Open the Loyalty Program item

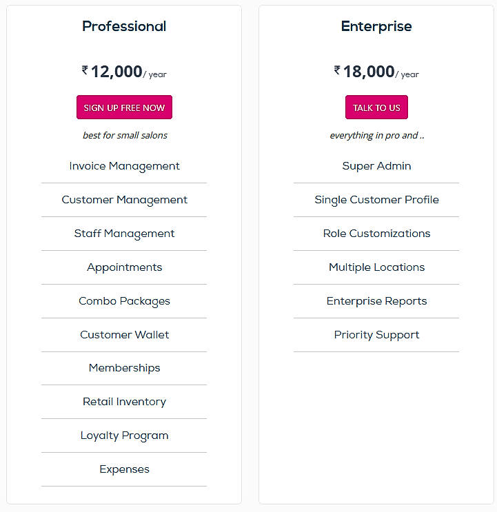click(x=124, y=436)
